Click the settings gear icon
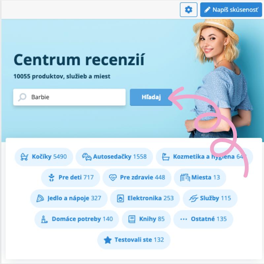The image size is (264, 264). point(188,10)
